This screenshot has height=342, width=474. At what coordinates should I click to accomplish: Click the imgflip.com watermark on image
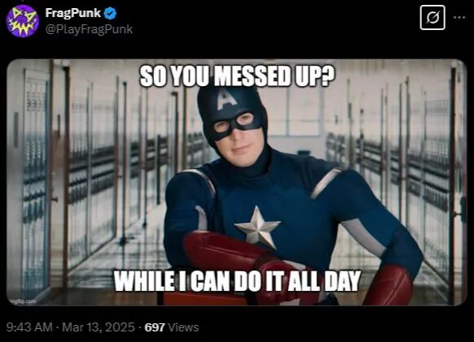pos(23,301)
